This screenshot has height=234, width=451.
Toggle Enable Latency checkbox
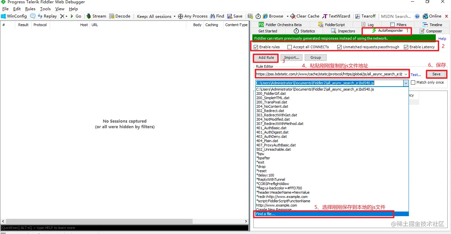click(406, 47)
